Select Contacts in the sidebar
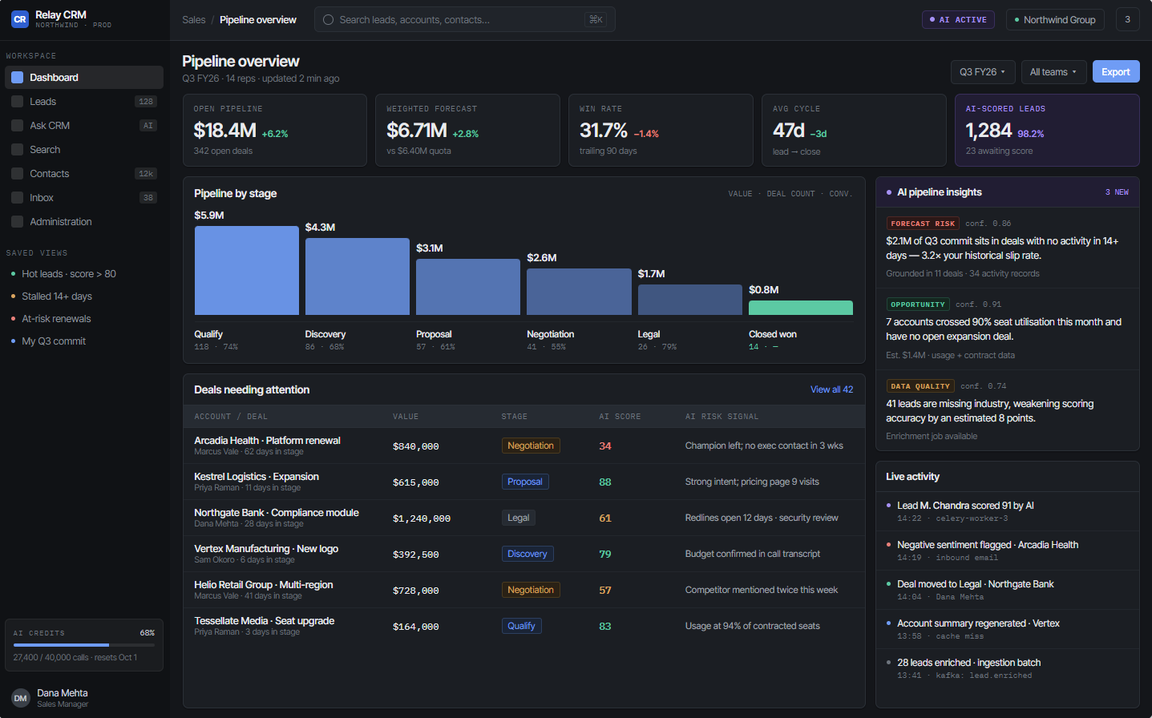 tap(84, 174)
